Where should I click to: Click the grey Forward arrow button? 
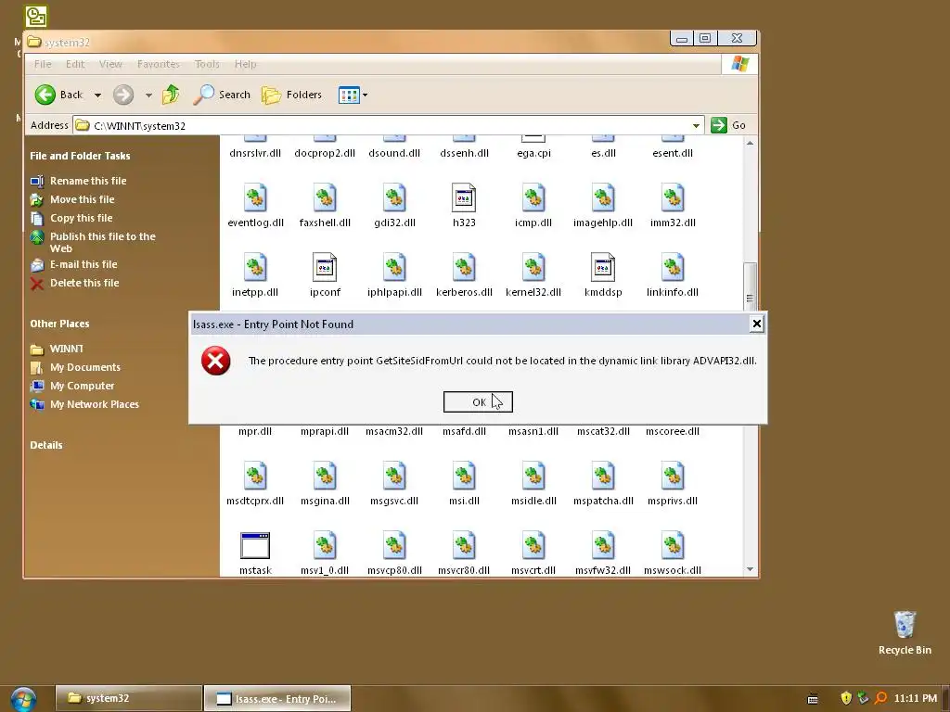pyautogui.click(x=123, y=95)
